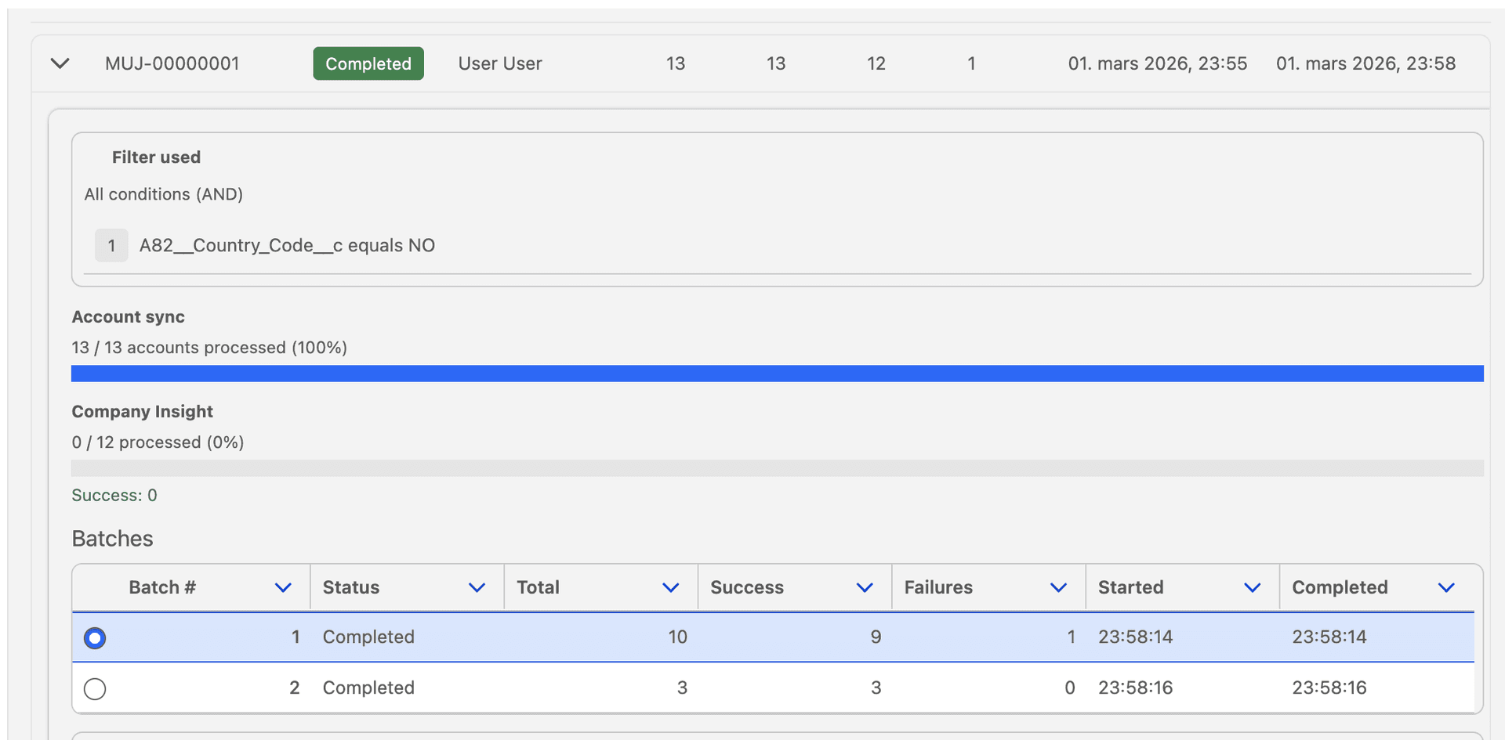
Task: Open the Completed column dropdown
Action: 1447,587
